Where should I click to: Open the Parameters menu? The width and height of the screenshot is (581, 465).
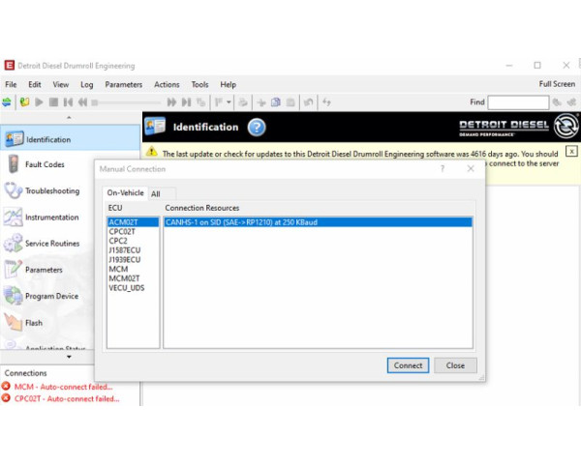(x=123, y=84)
